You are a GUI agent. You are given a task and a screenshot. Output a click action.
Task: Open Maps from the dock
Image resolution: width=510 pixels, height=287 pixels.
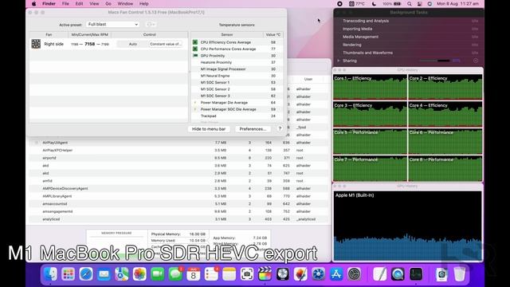122,274
